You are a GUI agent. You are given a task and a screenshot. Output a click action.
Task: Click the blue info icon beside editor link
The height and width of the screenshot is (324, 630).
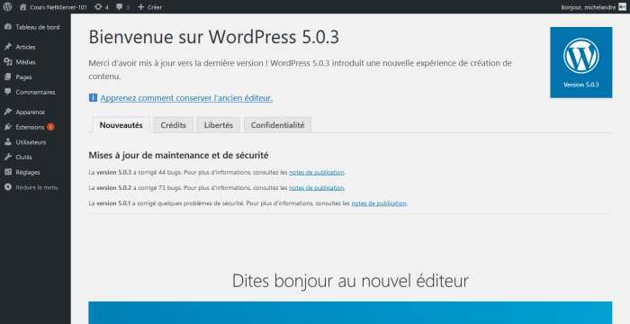[x=93, y=98]
